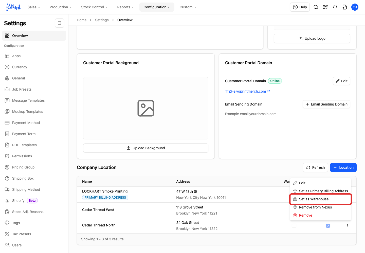Choose Edit from the context menu
Screen dimensions: 365x253
pos(320,183)
